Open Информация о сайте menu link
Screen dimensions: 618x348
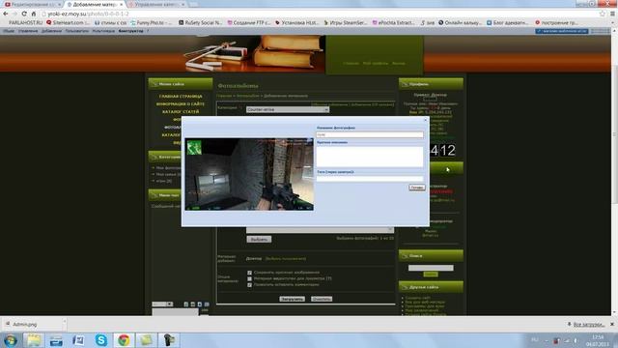pos(181,104)
